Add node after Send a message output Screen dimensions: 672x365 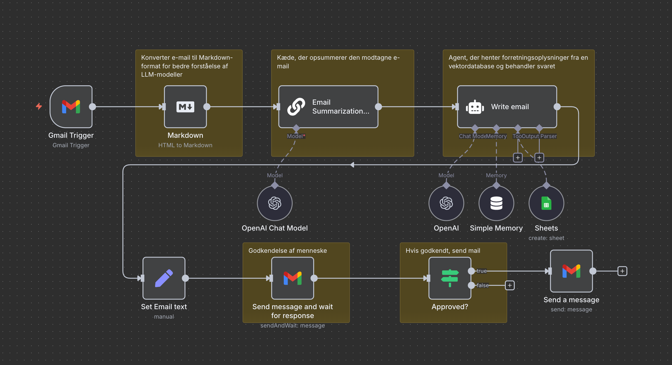pos(622,271)
